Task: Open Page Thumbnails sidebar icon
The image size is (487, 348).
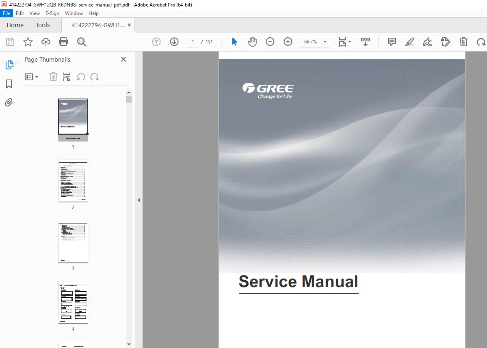Action: 9,64
